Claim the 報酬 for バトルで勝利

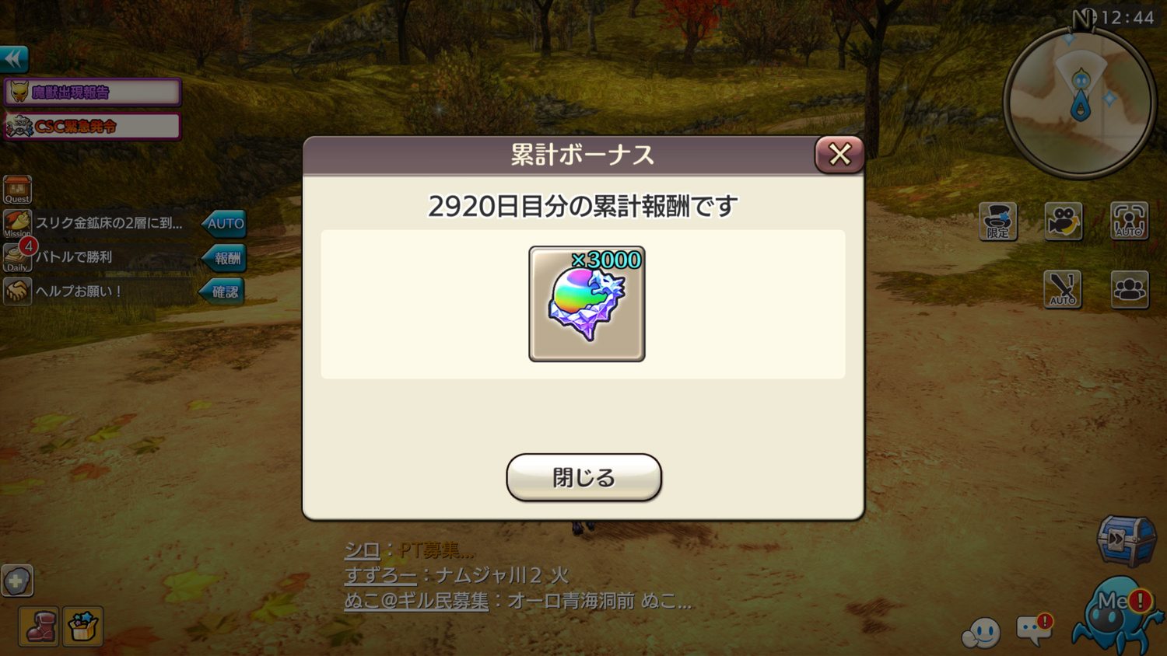[x=224, y=258]
